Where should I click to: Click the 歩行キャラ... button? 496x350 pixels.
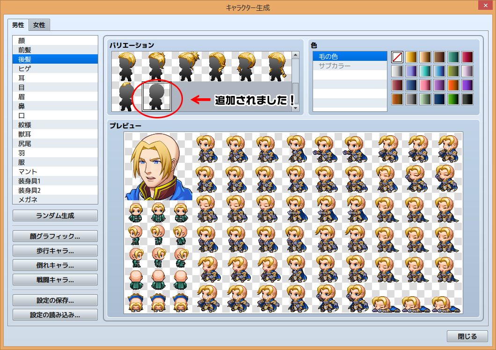pos(55,251)
